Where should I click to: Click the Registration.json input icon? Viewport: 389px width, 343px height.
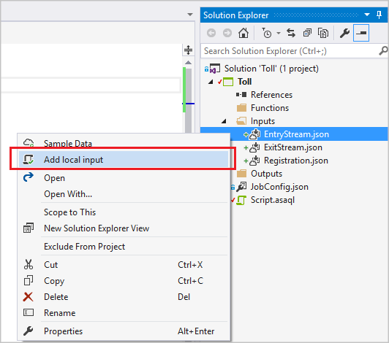[x=254, y=161]
